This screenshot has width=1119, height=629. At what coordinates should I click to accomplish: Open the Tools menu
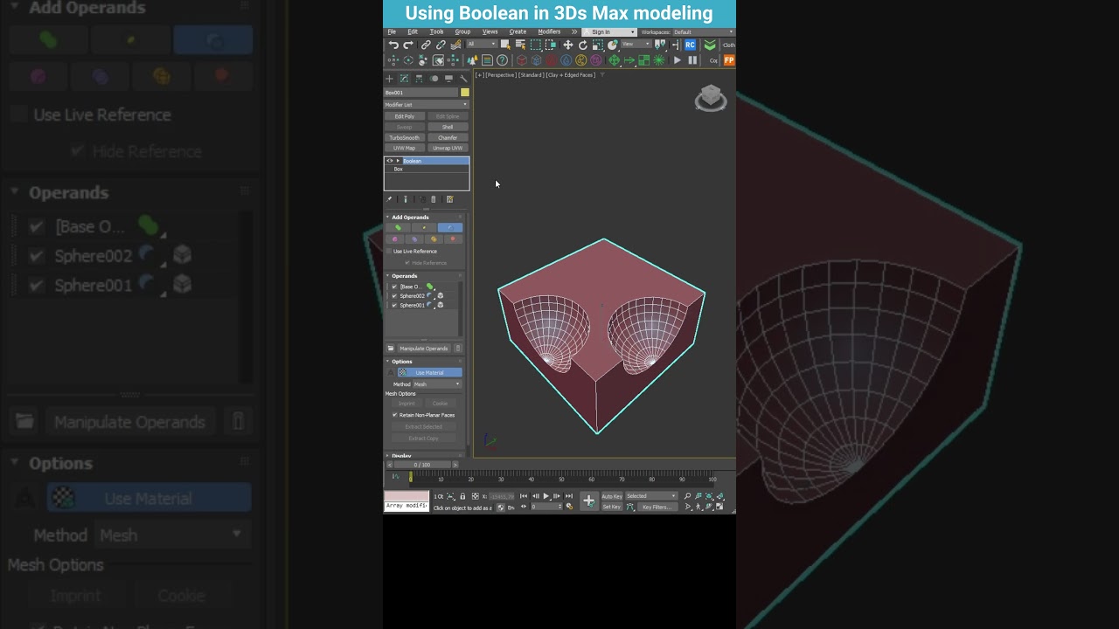[x=436, y=32]
